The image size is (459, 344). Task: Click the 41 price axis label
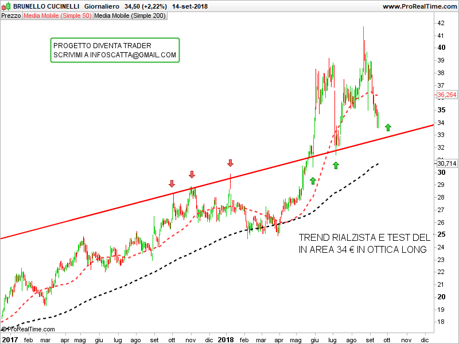click(x=441, y=36)
